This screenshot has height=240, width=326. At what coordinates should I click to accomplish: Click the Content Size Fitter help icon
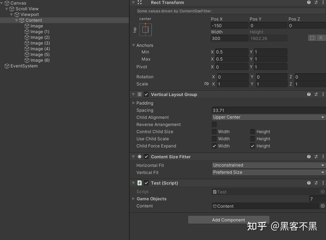309,157
